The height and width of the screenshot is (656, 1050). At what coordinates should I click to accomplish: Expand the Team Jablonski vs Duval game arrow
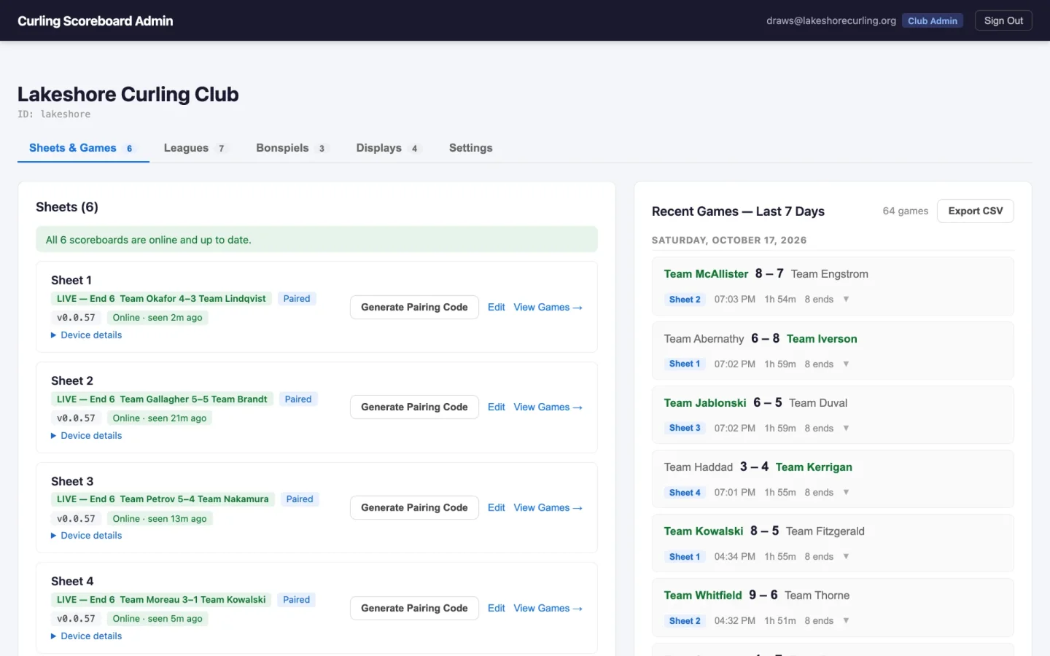(x=846, y=428)
